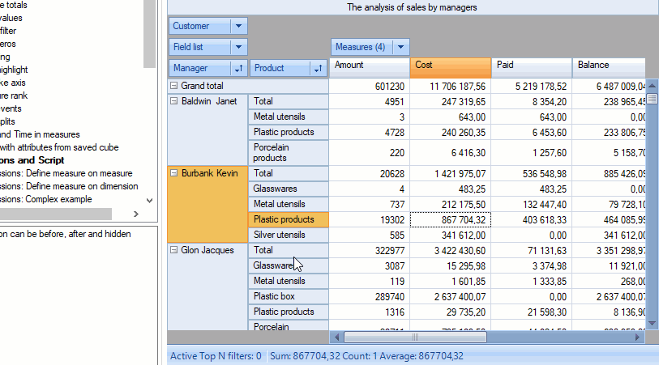Click the Product field sort icon
The height and width of the screenshot is (365, 659).
click(x=318, y=69)
